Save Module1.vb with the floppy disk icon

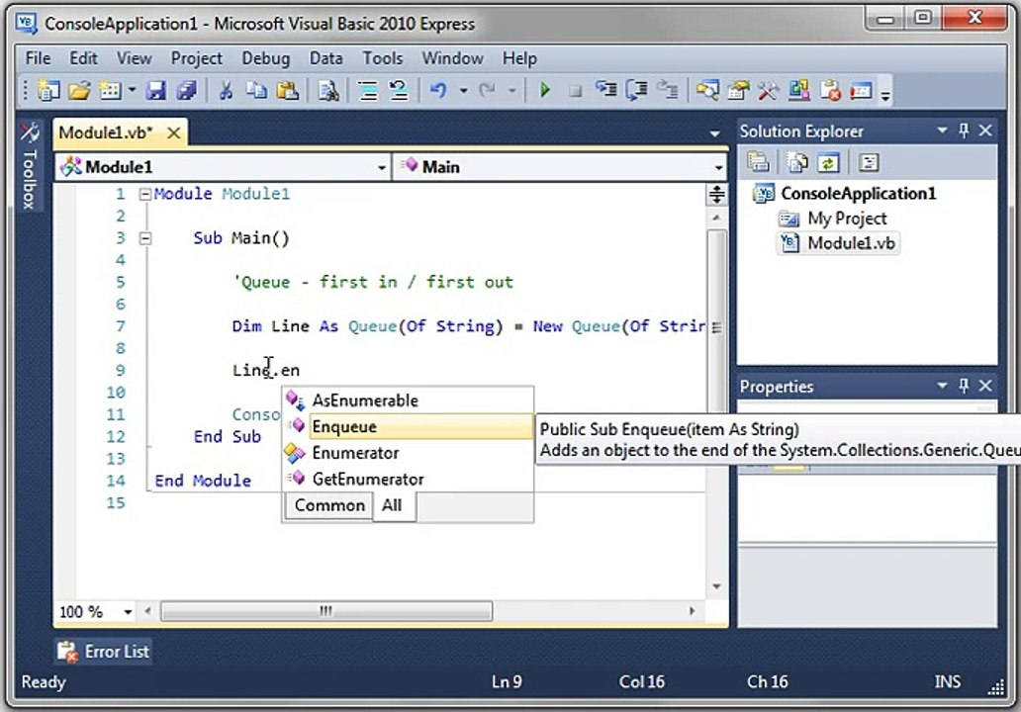tap(156, 90)
